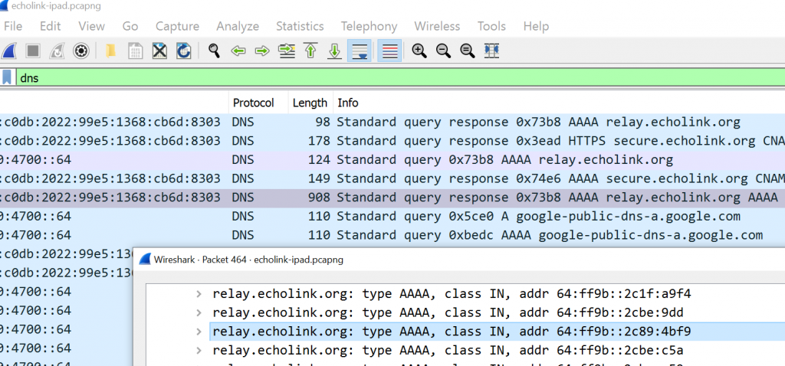785x366 pixels.
Task: Open the Telephony menu
Action: point(369,26)
